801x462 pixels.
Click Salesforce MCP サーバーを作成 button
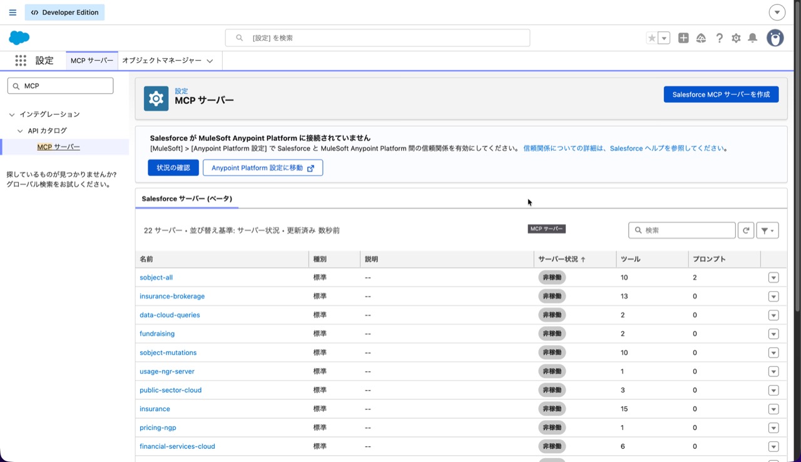coord(721,95)
